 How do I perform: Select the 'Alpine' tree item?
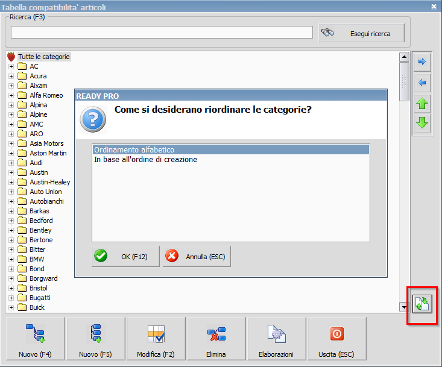(x=39, y=114)
